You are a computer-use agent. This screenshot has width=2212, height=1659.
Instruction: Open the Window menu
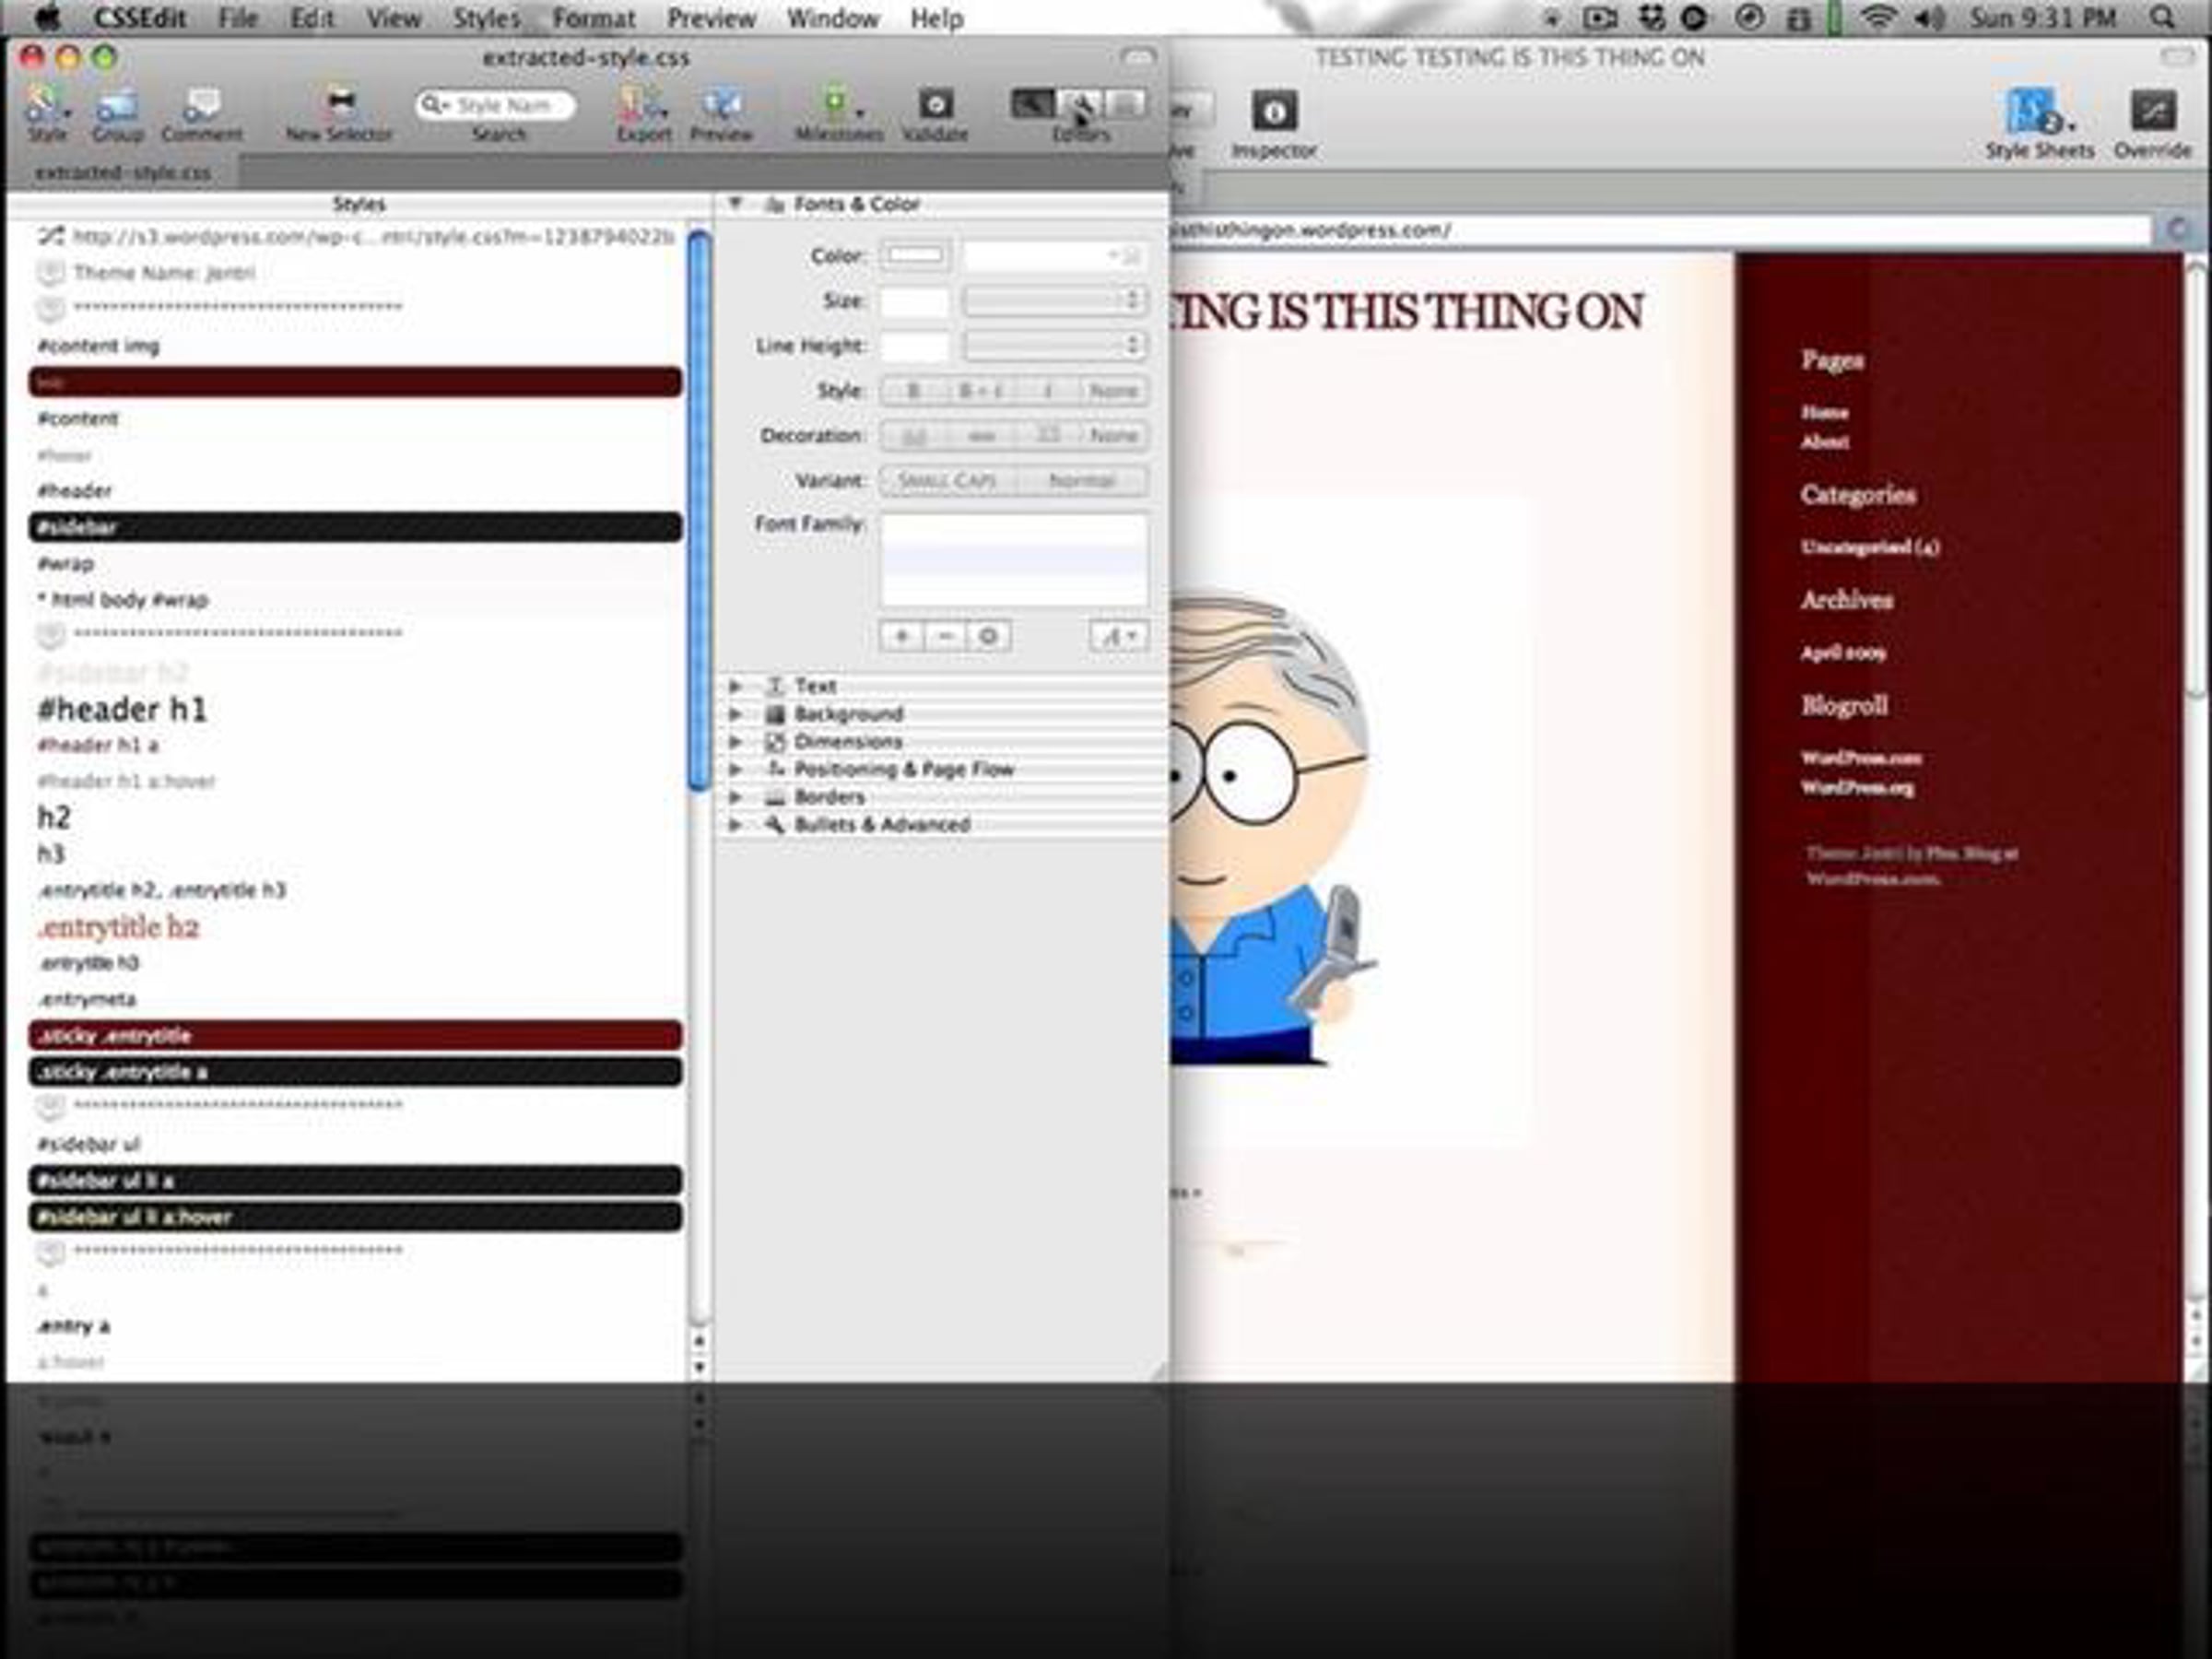point(833,18)
